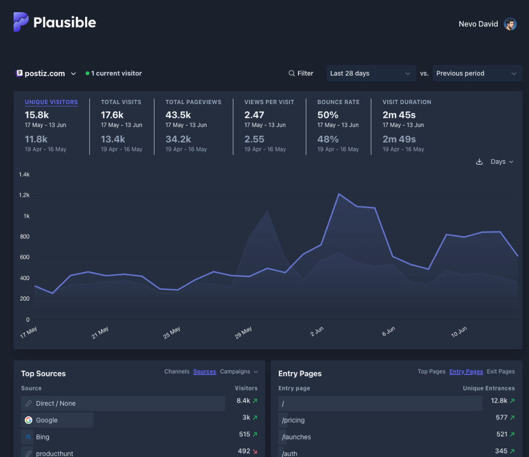529x457 pixels.
Task: Click the Plausible logo icon
Action: click(x=21, y=22)
